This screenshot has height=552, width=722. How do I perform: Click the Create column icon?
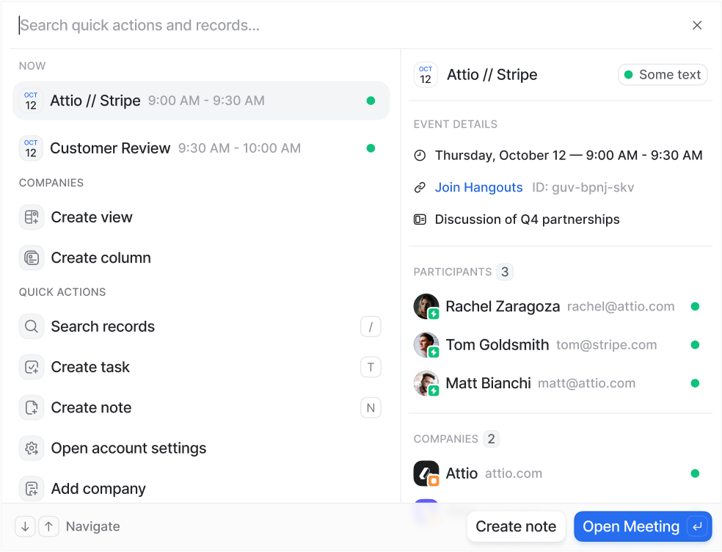tap(32, 258)
